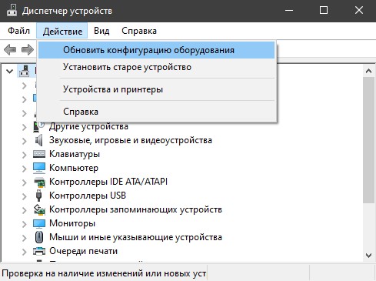Screen dimensions: 376x281
Task: Click the USB plug icon
Action: point(38,196)
